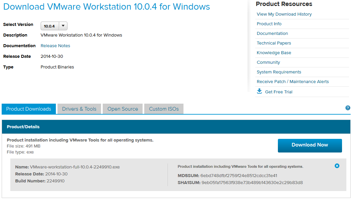352x199 pixels.
Task: Open the Technical Papers link
Action: [x=274, y=43]
